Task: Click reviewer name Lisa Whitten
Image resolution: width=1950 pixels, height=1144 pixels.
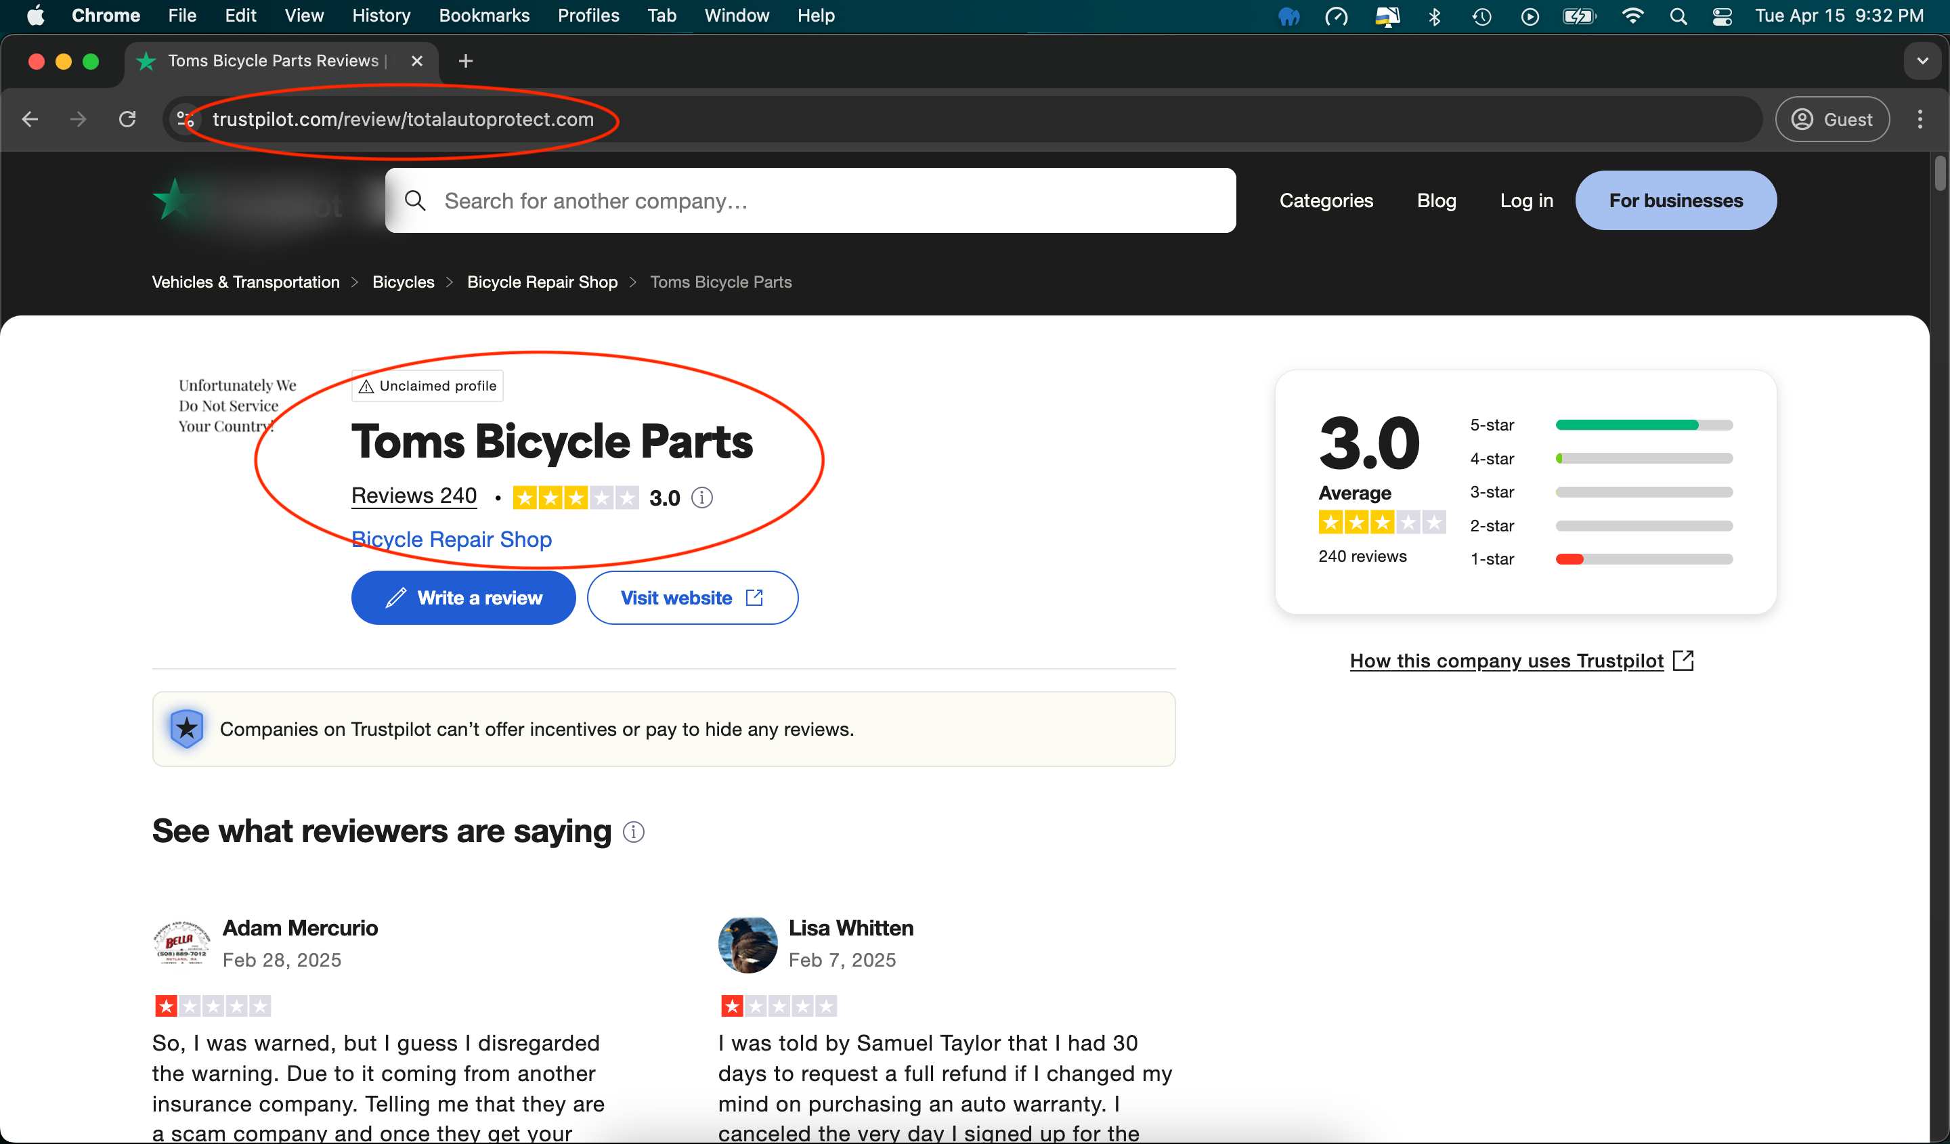Action: point(851,928)
